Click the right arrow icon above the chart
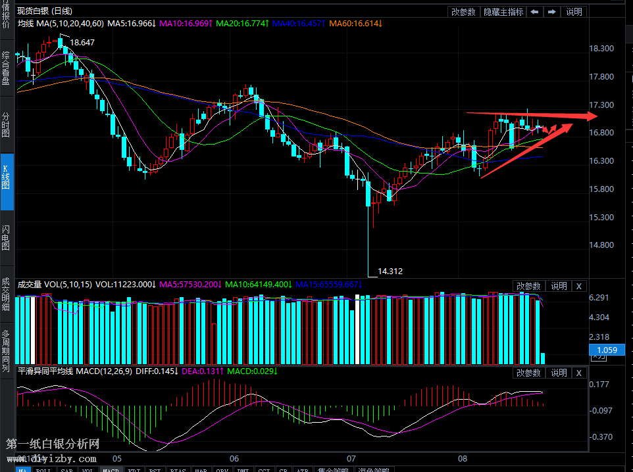Screen dimensions: 633x472 click(552, 12)
